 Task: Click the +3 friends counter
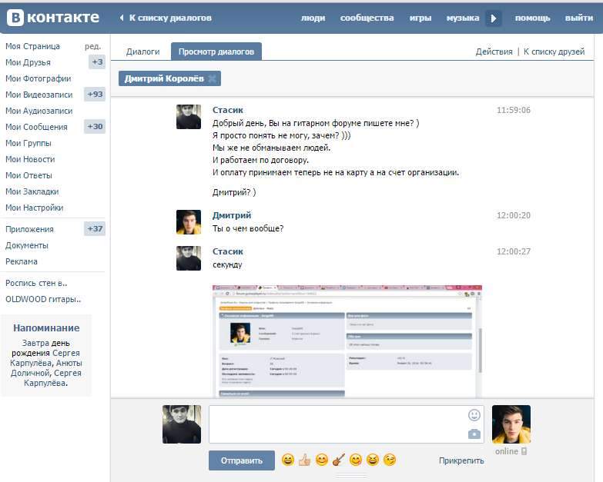pyautogui.click(x=97, y=61)
